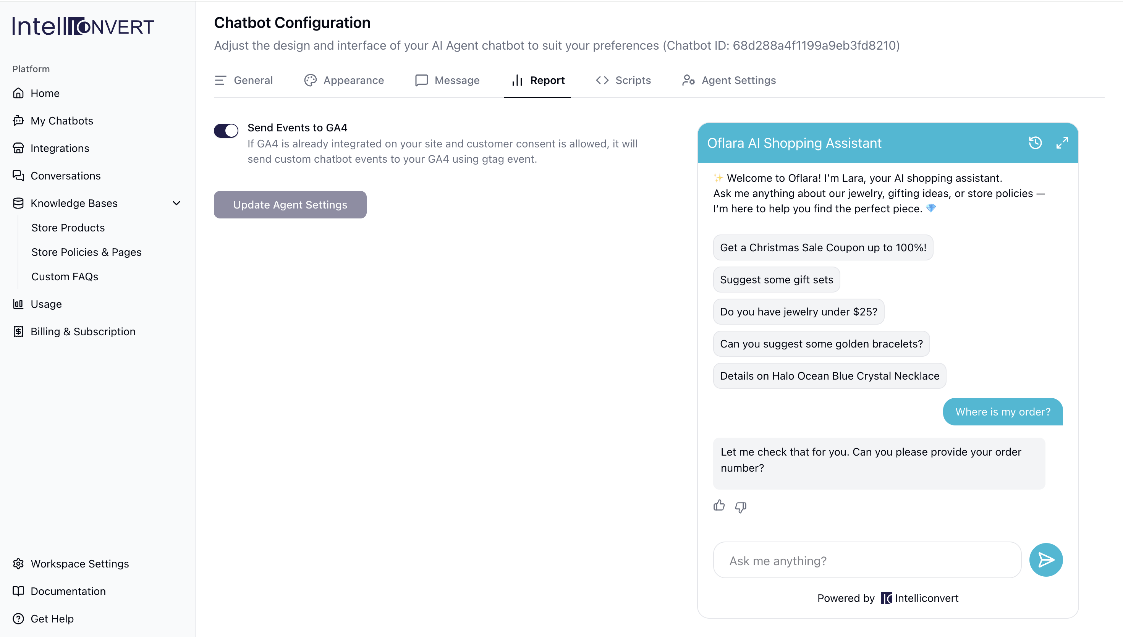
Task: Toggle Send Events to GA4 switch
Action: [226, 130]
